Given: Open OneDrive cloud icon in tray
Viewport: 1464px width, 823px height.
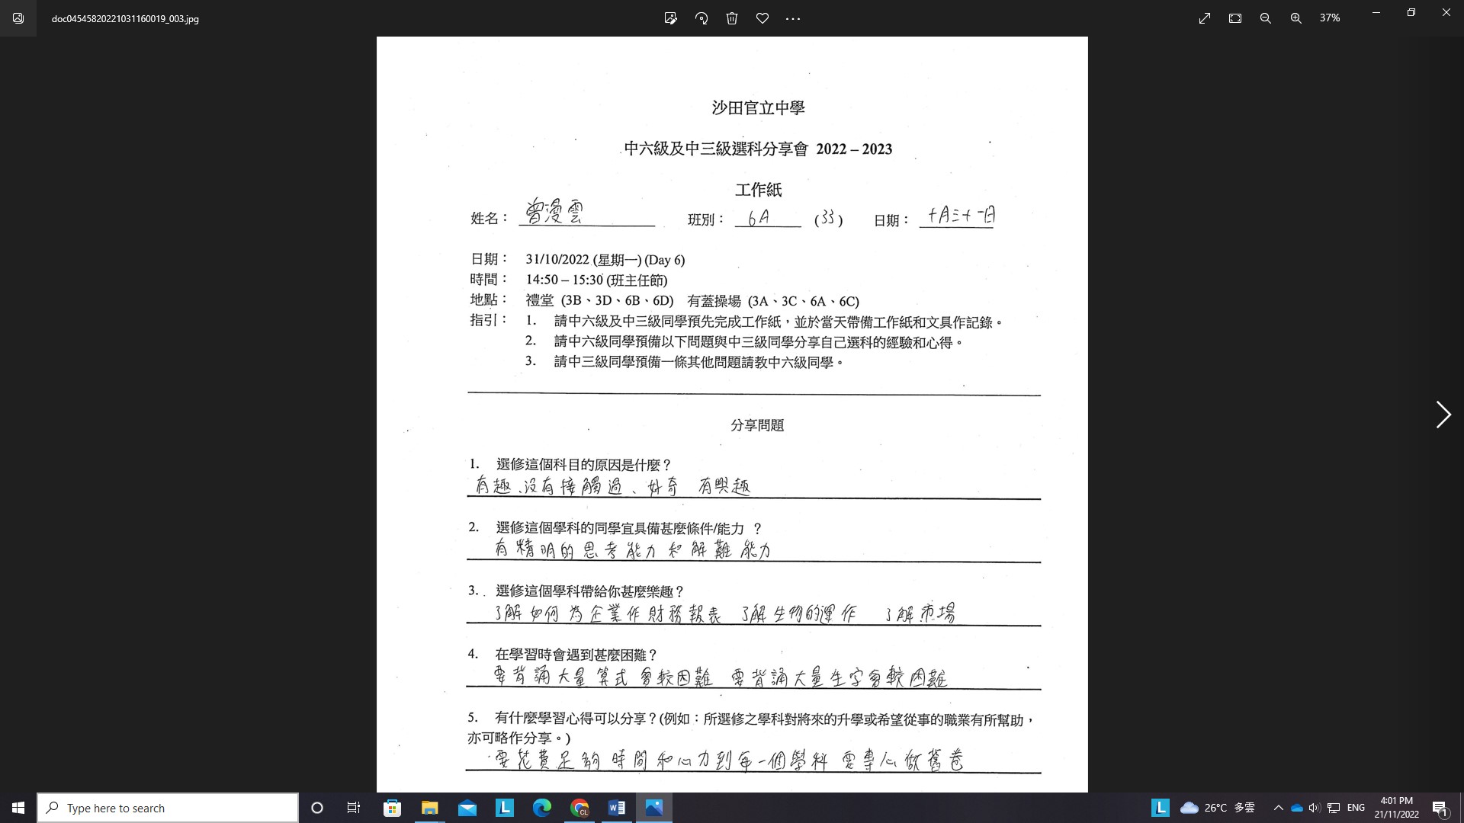Looking at the screenshot, I should coord(1296,808).
